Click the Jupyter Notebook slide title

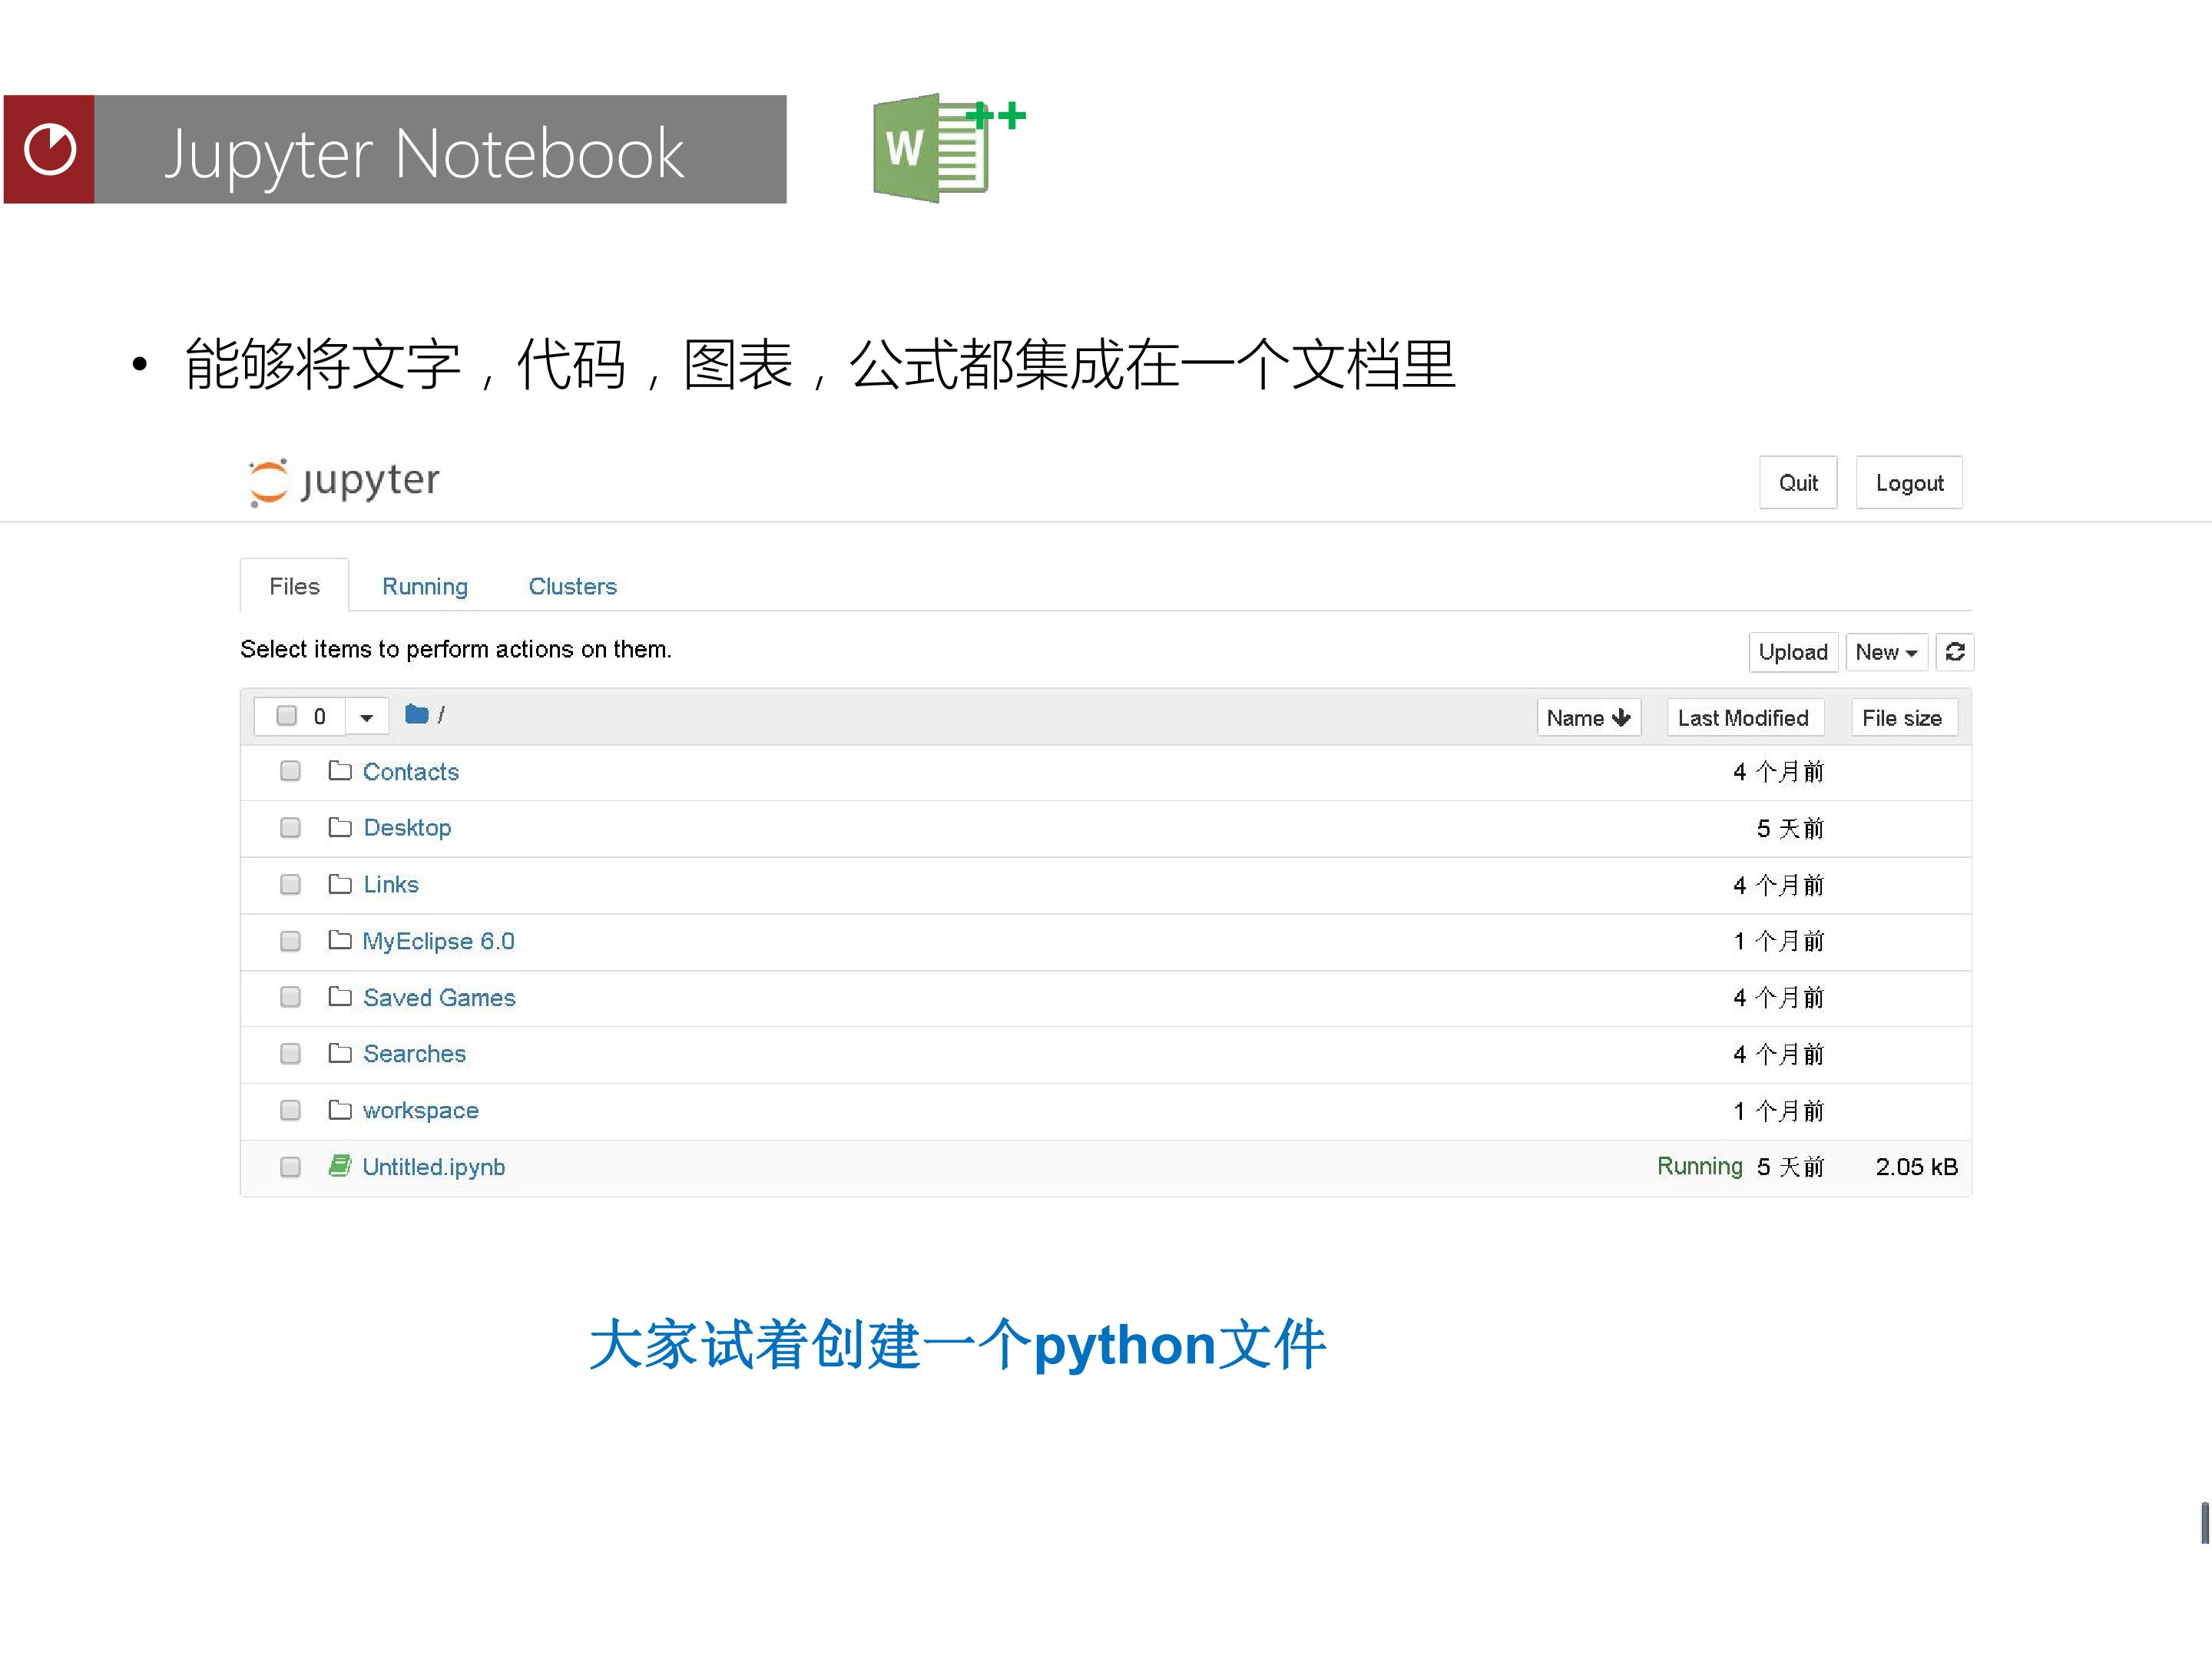[424, 154]
